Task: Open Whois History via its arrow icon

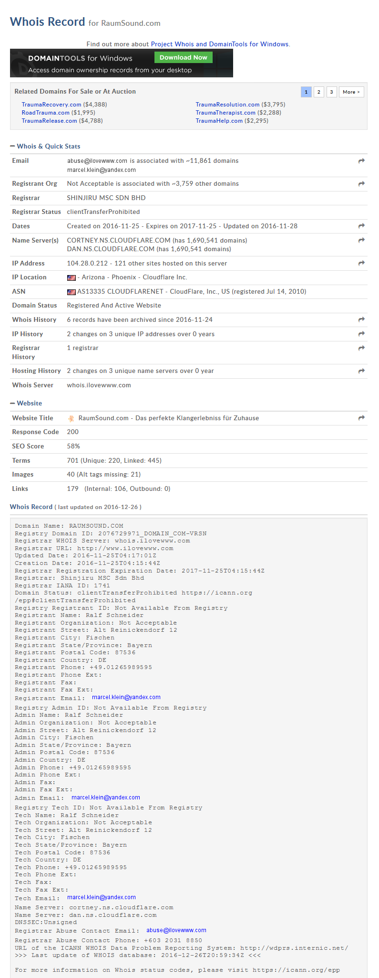Action: tap(361, 319)
